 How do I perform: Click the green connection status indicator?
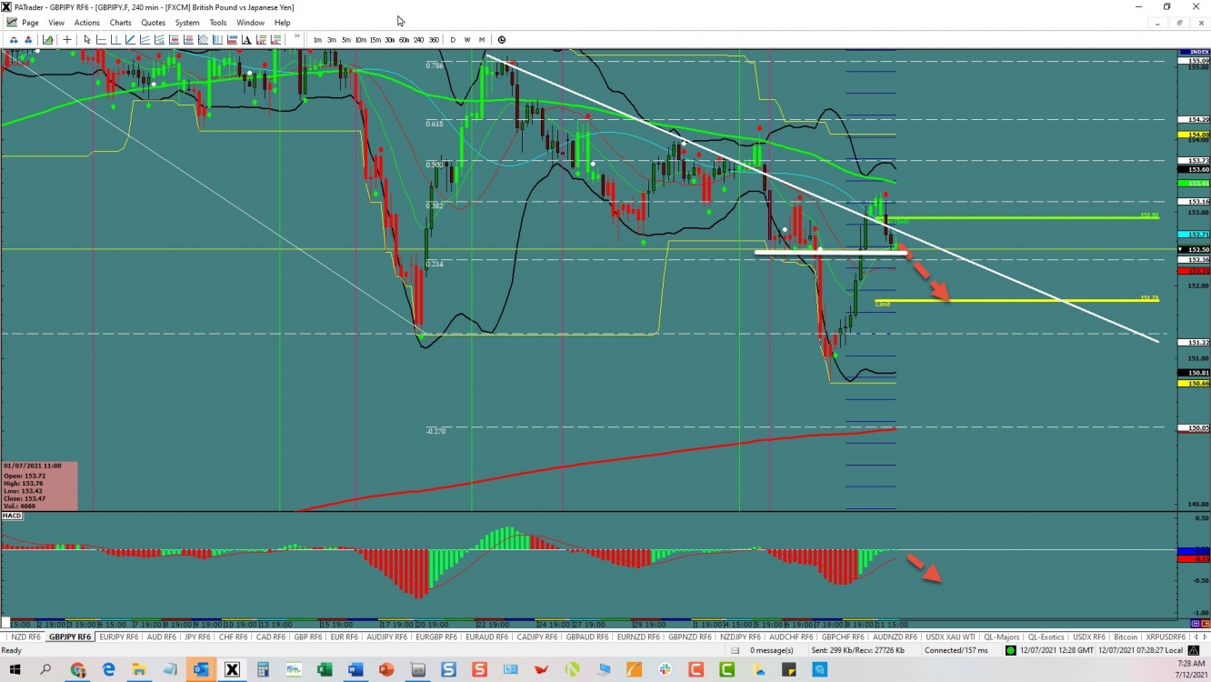(1010, 650)
